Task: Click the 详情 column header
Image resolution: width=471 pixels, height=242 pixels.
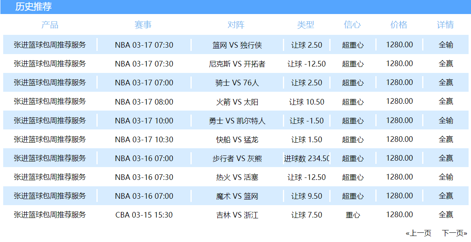Action: (x=445, y=25)
